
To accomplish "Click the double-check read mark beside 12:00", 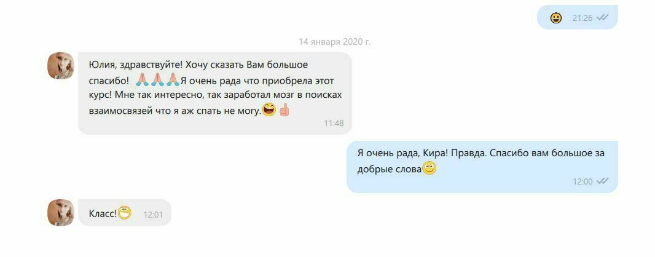I will coord(602,181).
